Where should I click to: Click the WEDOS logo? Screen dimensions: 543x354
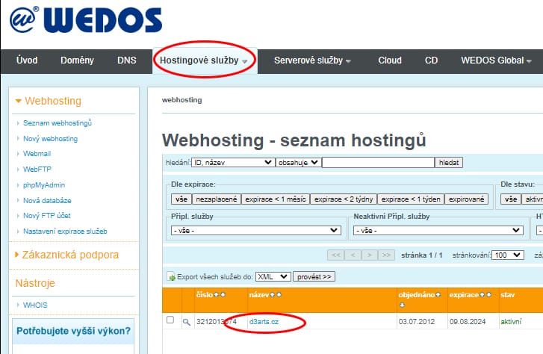coord(86,19)
